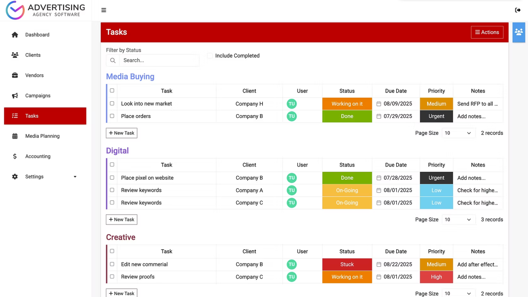The width and height of the screenshot is (528, 297).
Task: Select the Clients icon in the sidebar
Action: click(x=15, y=55)
